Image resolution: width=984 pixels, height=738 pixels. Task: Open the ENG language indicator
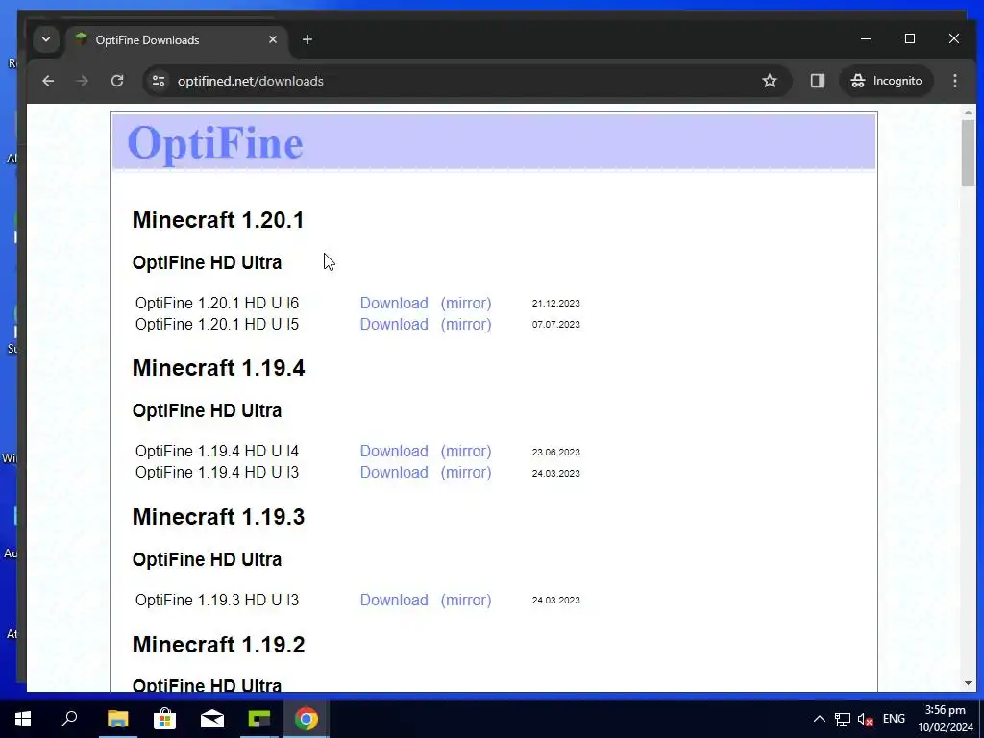[894, 719]
